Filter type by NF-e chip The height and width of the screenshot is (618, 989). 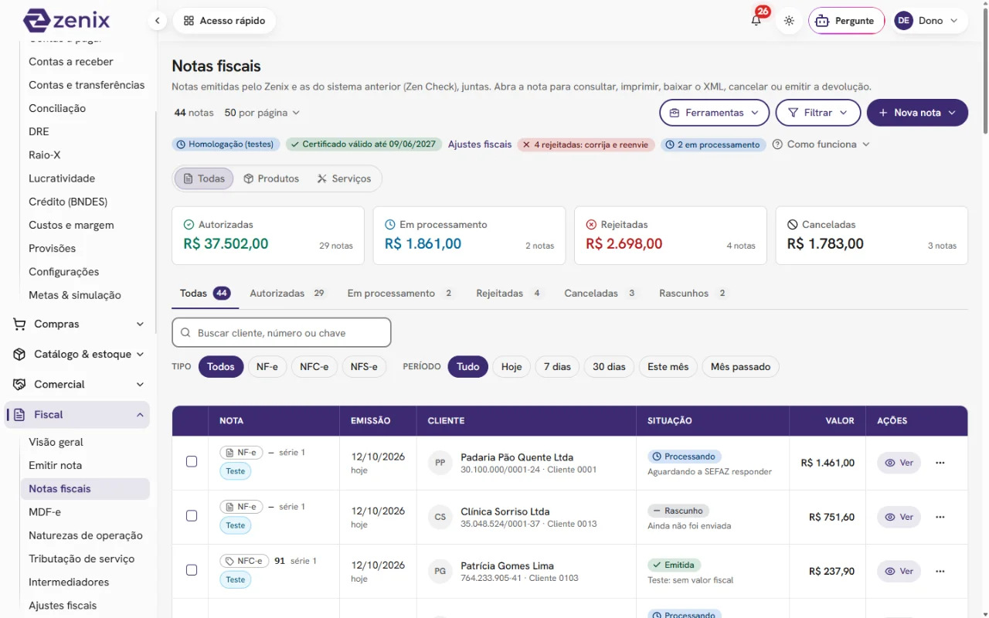[267, 367]
